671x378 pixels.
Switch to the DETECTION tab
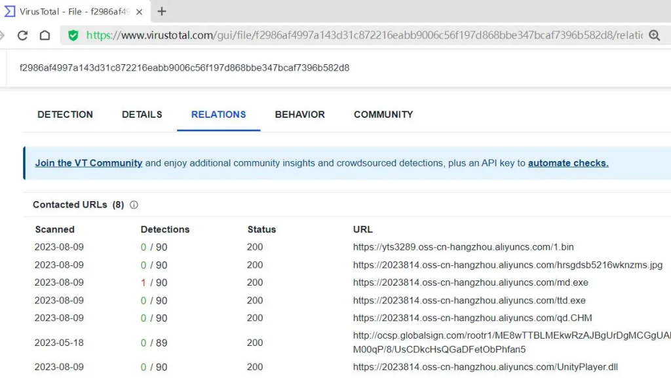pos(65,115)
